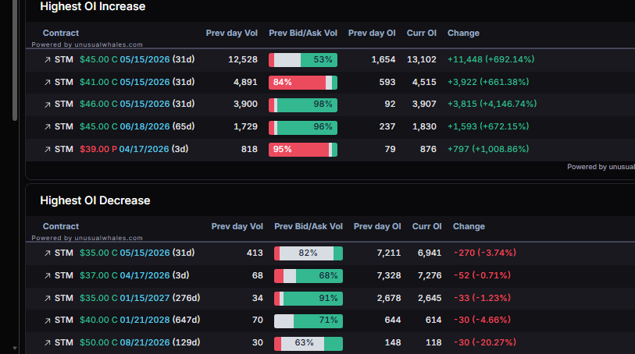The height and width of the screenshot is (354, 635).
Task: Click the 71% bid/ask volume bar
Action: click(x=309, y=321)
